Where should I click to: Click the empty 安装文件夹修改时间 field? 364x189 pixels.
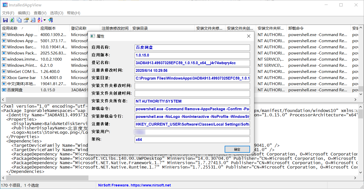[x=192, y=86]
